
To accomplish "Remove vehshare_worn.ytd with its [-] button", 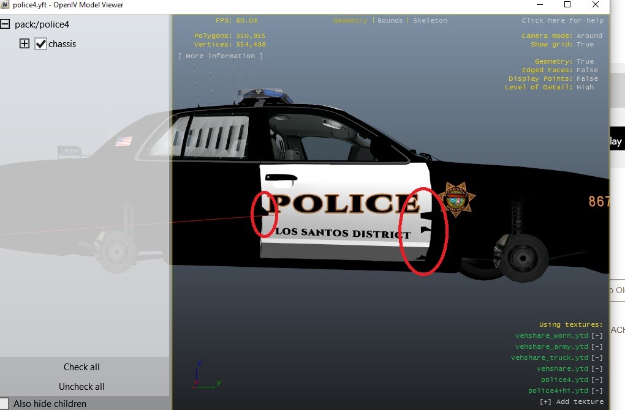I will pos(597,335).
